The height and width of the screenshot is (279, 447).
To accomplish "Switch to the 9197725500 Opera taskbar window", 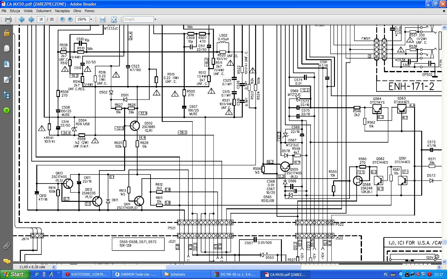I will 86,274.
